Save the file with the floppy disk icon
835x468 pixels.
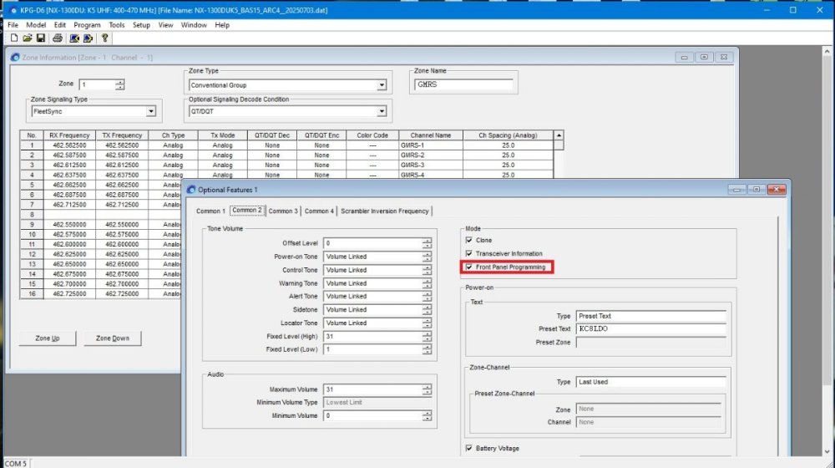(x=40, y=38)
